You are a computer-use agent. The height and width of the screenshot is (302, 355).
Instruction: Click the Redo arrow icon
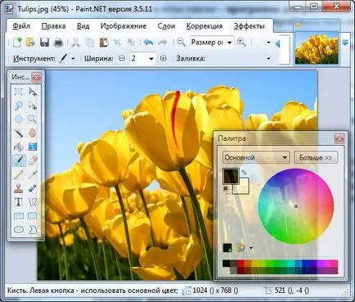(163, 43)
